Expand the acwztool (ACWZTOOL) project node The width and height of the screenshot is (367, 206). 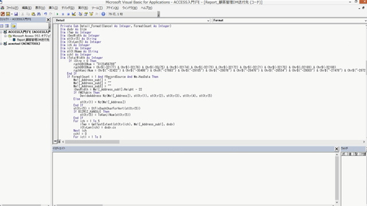1,43
